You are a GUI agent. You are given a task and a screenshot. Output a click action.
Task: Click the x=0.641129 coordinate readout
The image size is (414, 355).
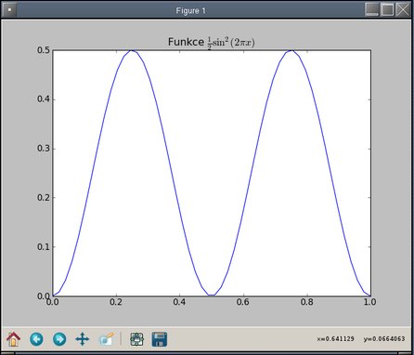pyautogui.click(x=335, y=339)
